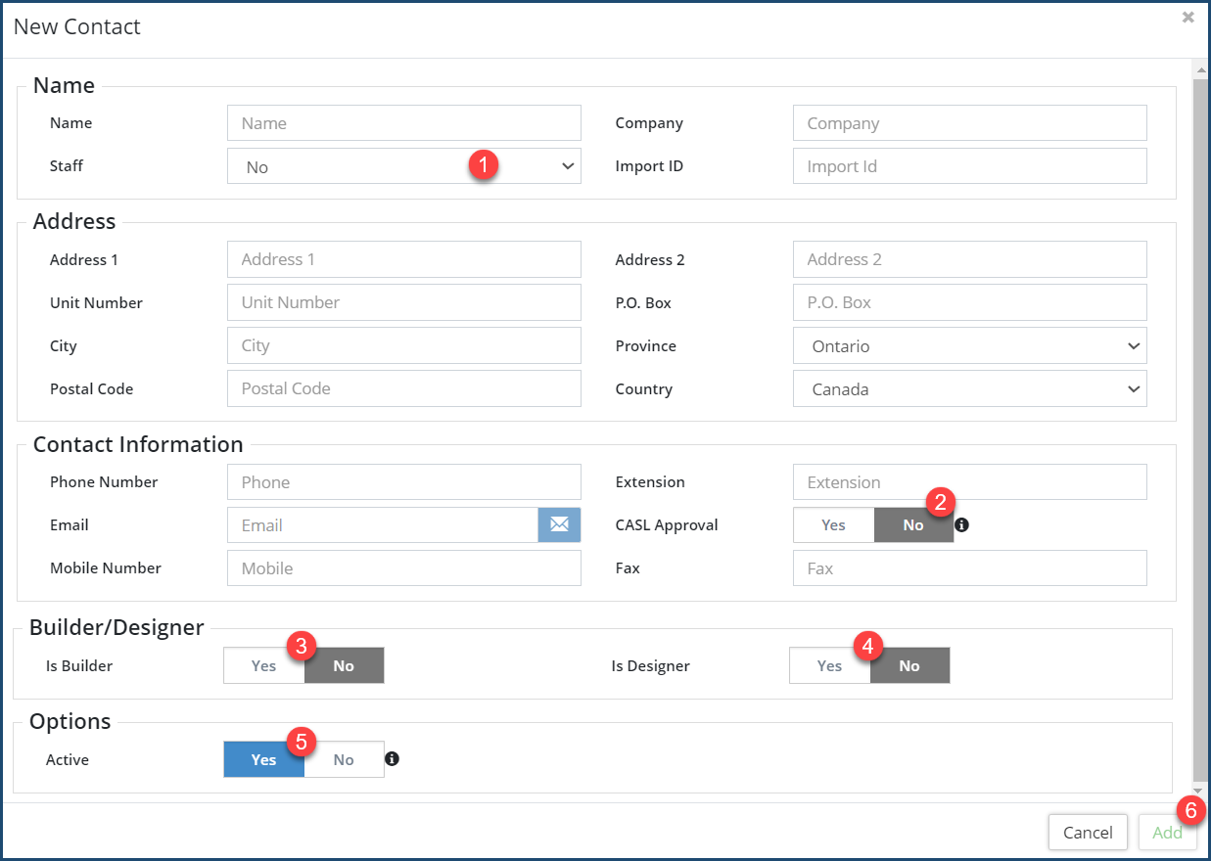
Task: Set Is Builder to Yes
Action: click(263, 665)
